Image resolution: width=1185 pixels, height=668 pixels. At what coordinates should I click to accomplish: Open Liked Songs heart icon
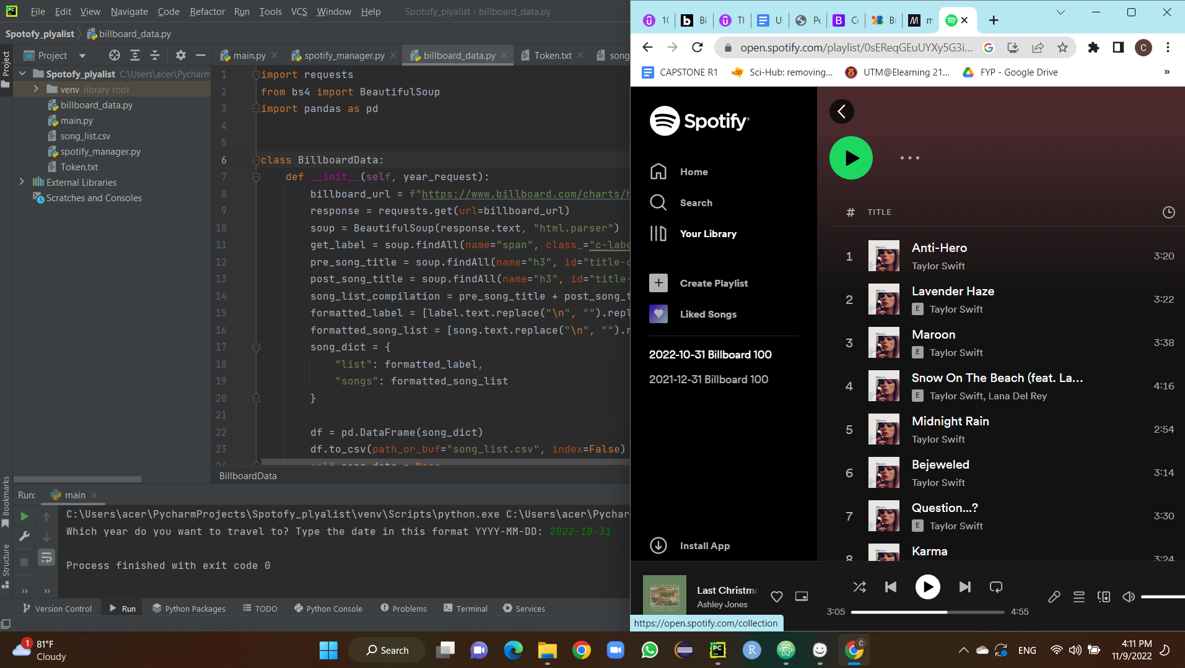click(x=658, y=314)
